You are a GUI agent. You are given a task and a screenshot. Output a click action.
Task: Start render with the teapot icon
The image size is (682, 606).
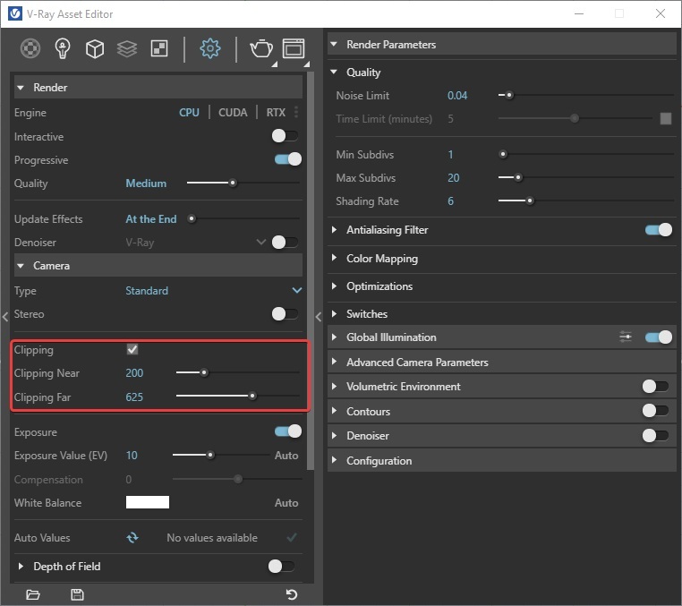(261, 48)
